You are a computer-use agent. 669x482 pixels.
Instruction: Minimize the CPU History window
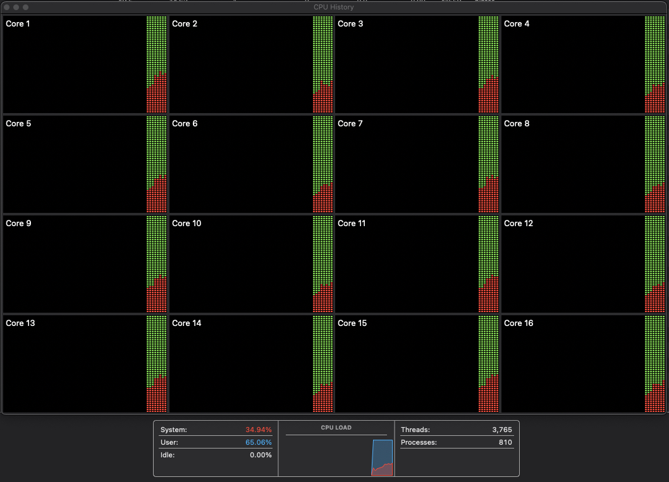[x=16, y=7]
